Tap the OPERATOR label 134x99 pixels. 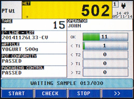point(77,21)
